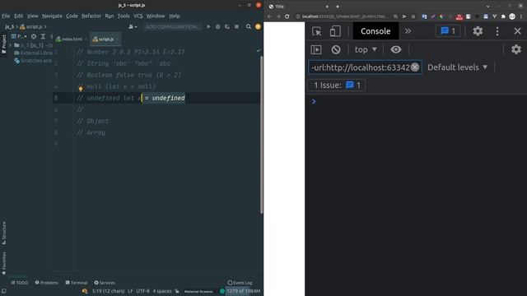This screenshot has width=527, height=296.
Task: Open the Terminal tool window
Action: [77, 283]
